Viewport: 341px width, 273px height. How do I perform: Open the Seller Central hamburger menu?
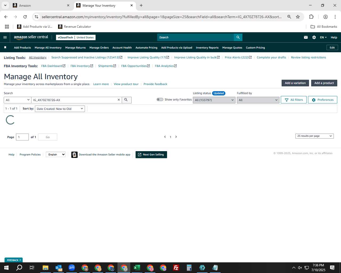pos(5,37)
